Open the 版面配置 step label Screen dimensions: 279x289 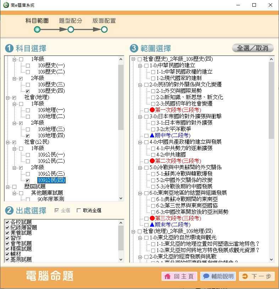coord(104,21)
